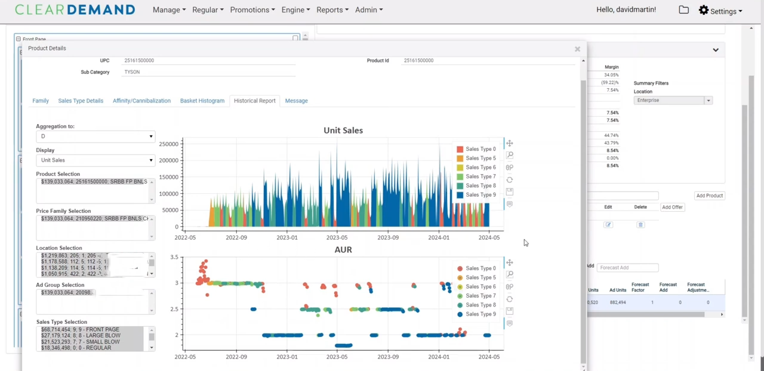Reset the Unit Sales chart view
The height and width of the screenshot is (371, 764).
coord(509,180)
